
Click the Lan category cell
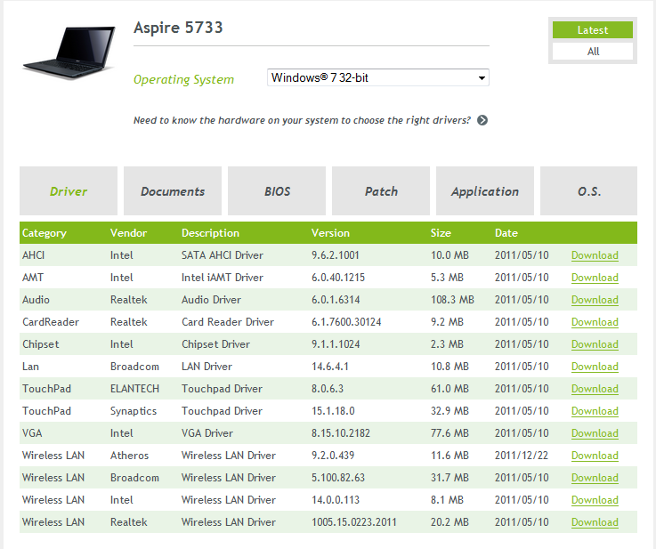coord(30,367)
